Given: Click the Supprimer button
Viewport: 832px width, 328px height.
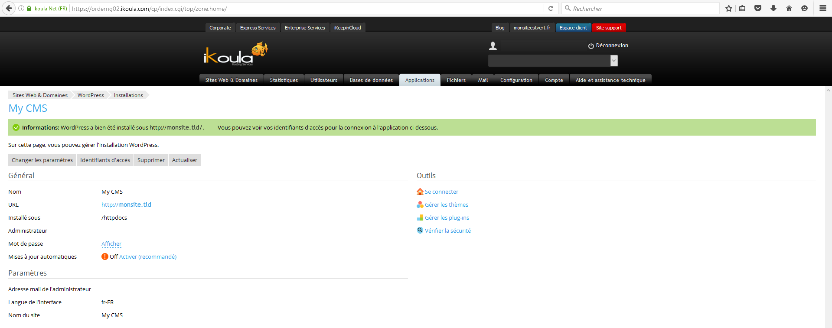Looking at the screenshot, I should [151, 160].
